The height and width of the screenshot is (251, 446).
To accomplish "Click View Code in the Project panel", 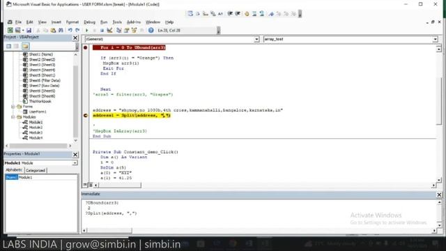I will point(9,46).
